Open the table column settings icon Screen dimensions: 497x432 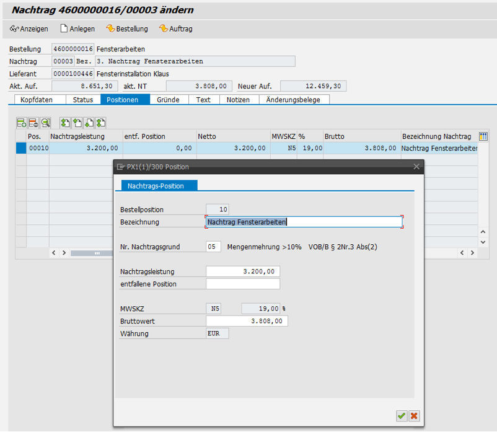[x=483, y=136]
